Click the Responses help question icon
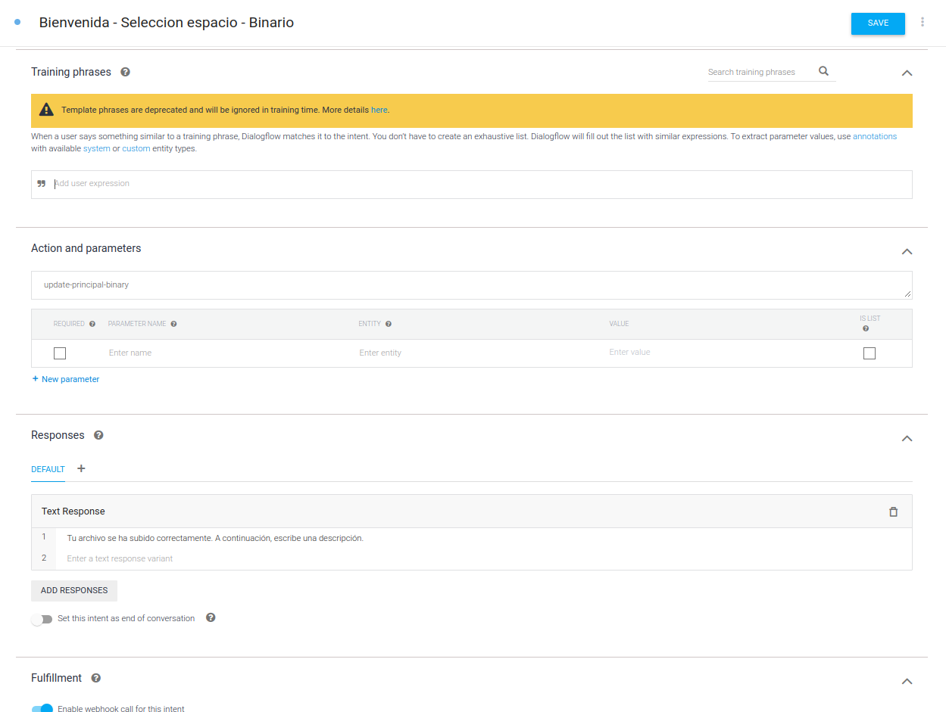Image resolution: width=946 pixels, height=712 pixels. 98,435
